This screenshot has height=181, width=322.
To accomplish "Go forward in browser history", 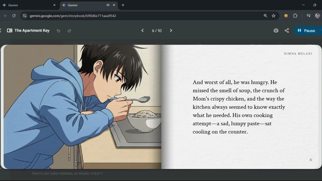I will tap(5, 16).
